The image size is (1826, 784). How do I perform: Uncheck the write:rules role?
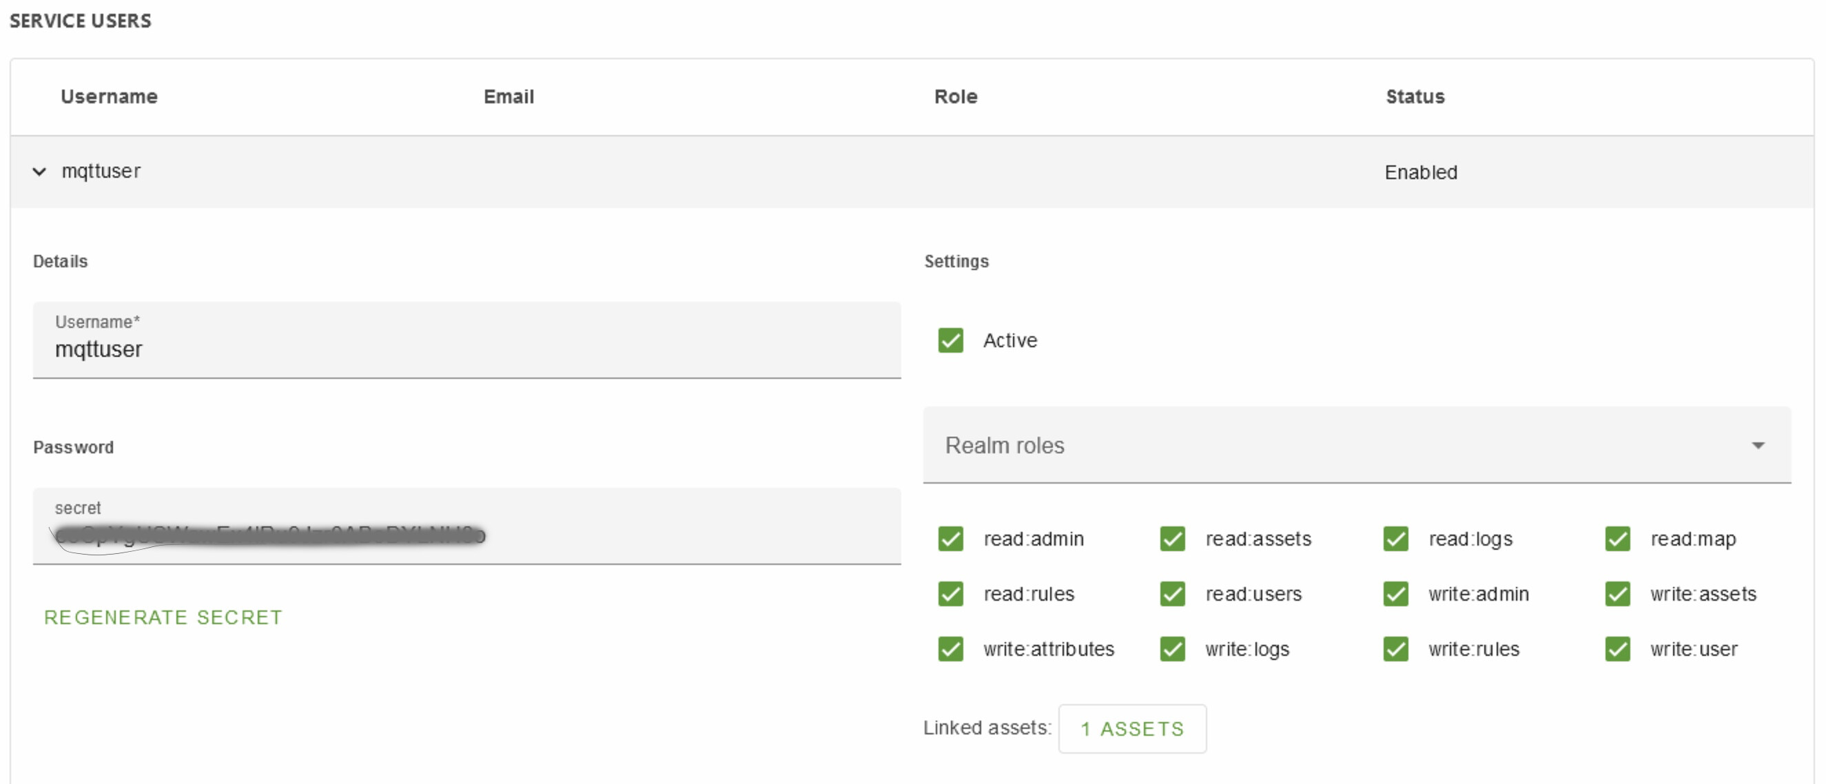click(x=1395, y=650)
